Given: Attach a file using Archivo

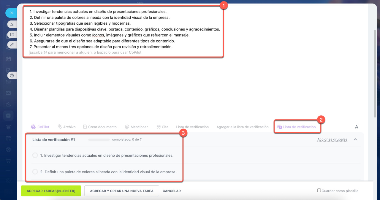Looking at the screenshot, I should tap(66, 127).
